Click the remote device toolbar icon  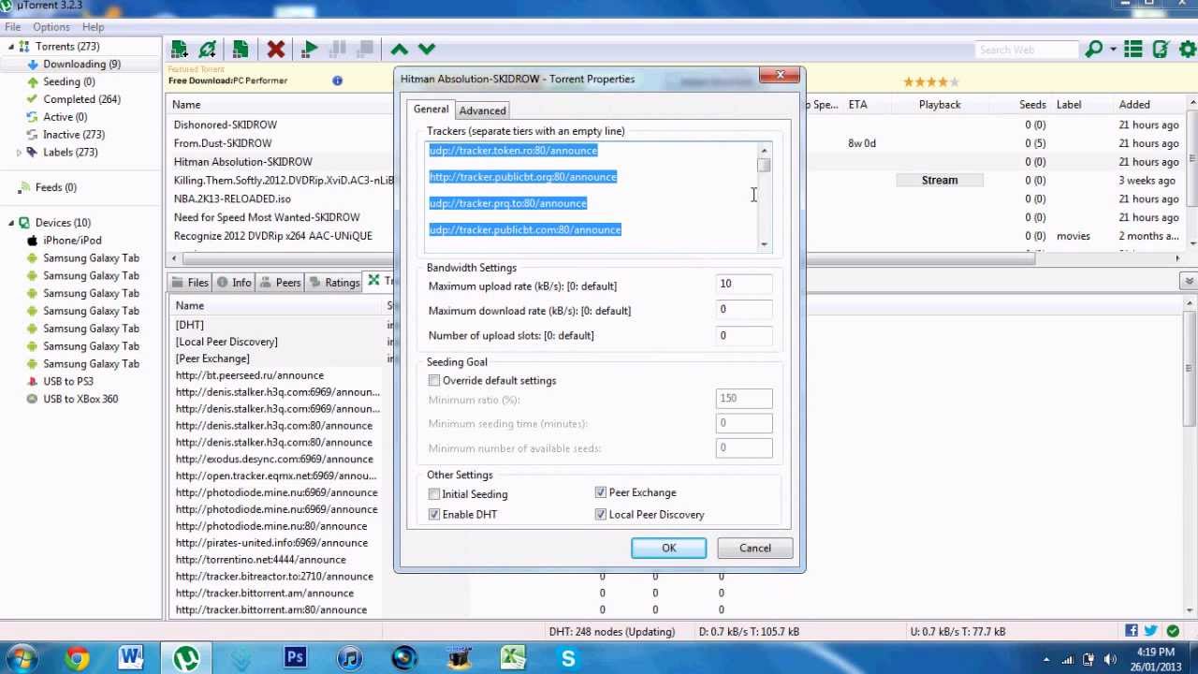[1161, 50]
